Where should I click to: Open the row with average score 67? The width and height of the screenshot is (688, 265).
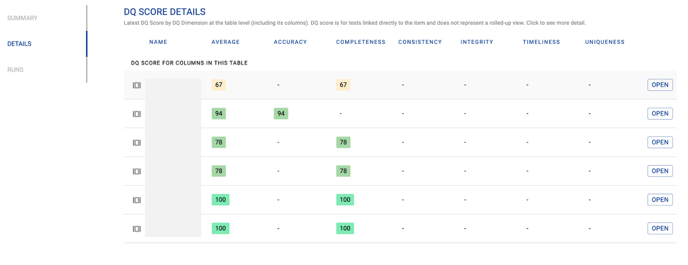coord(660,85)
